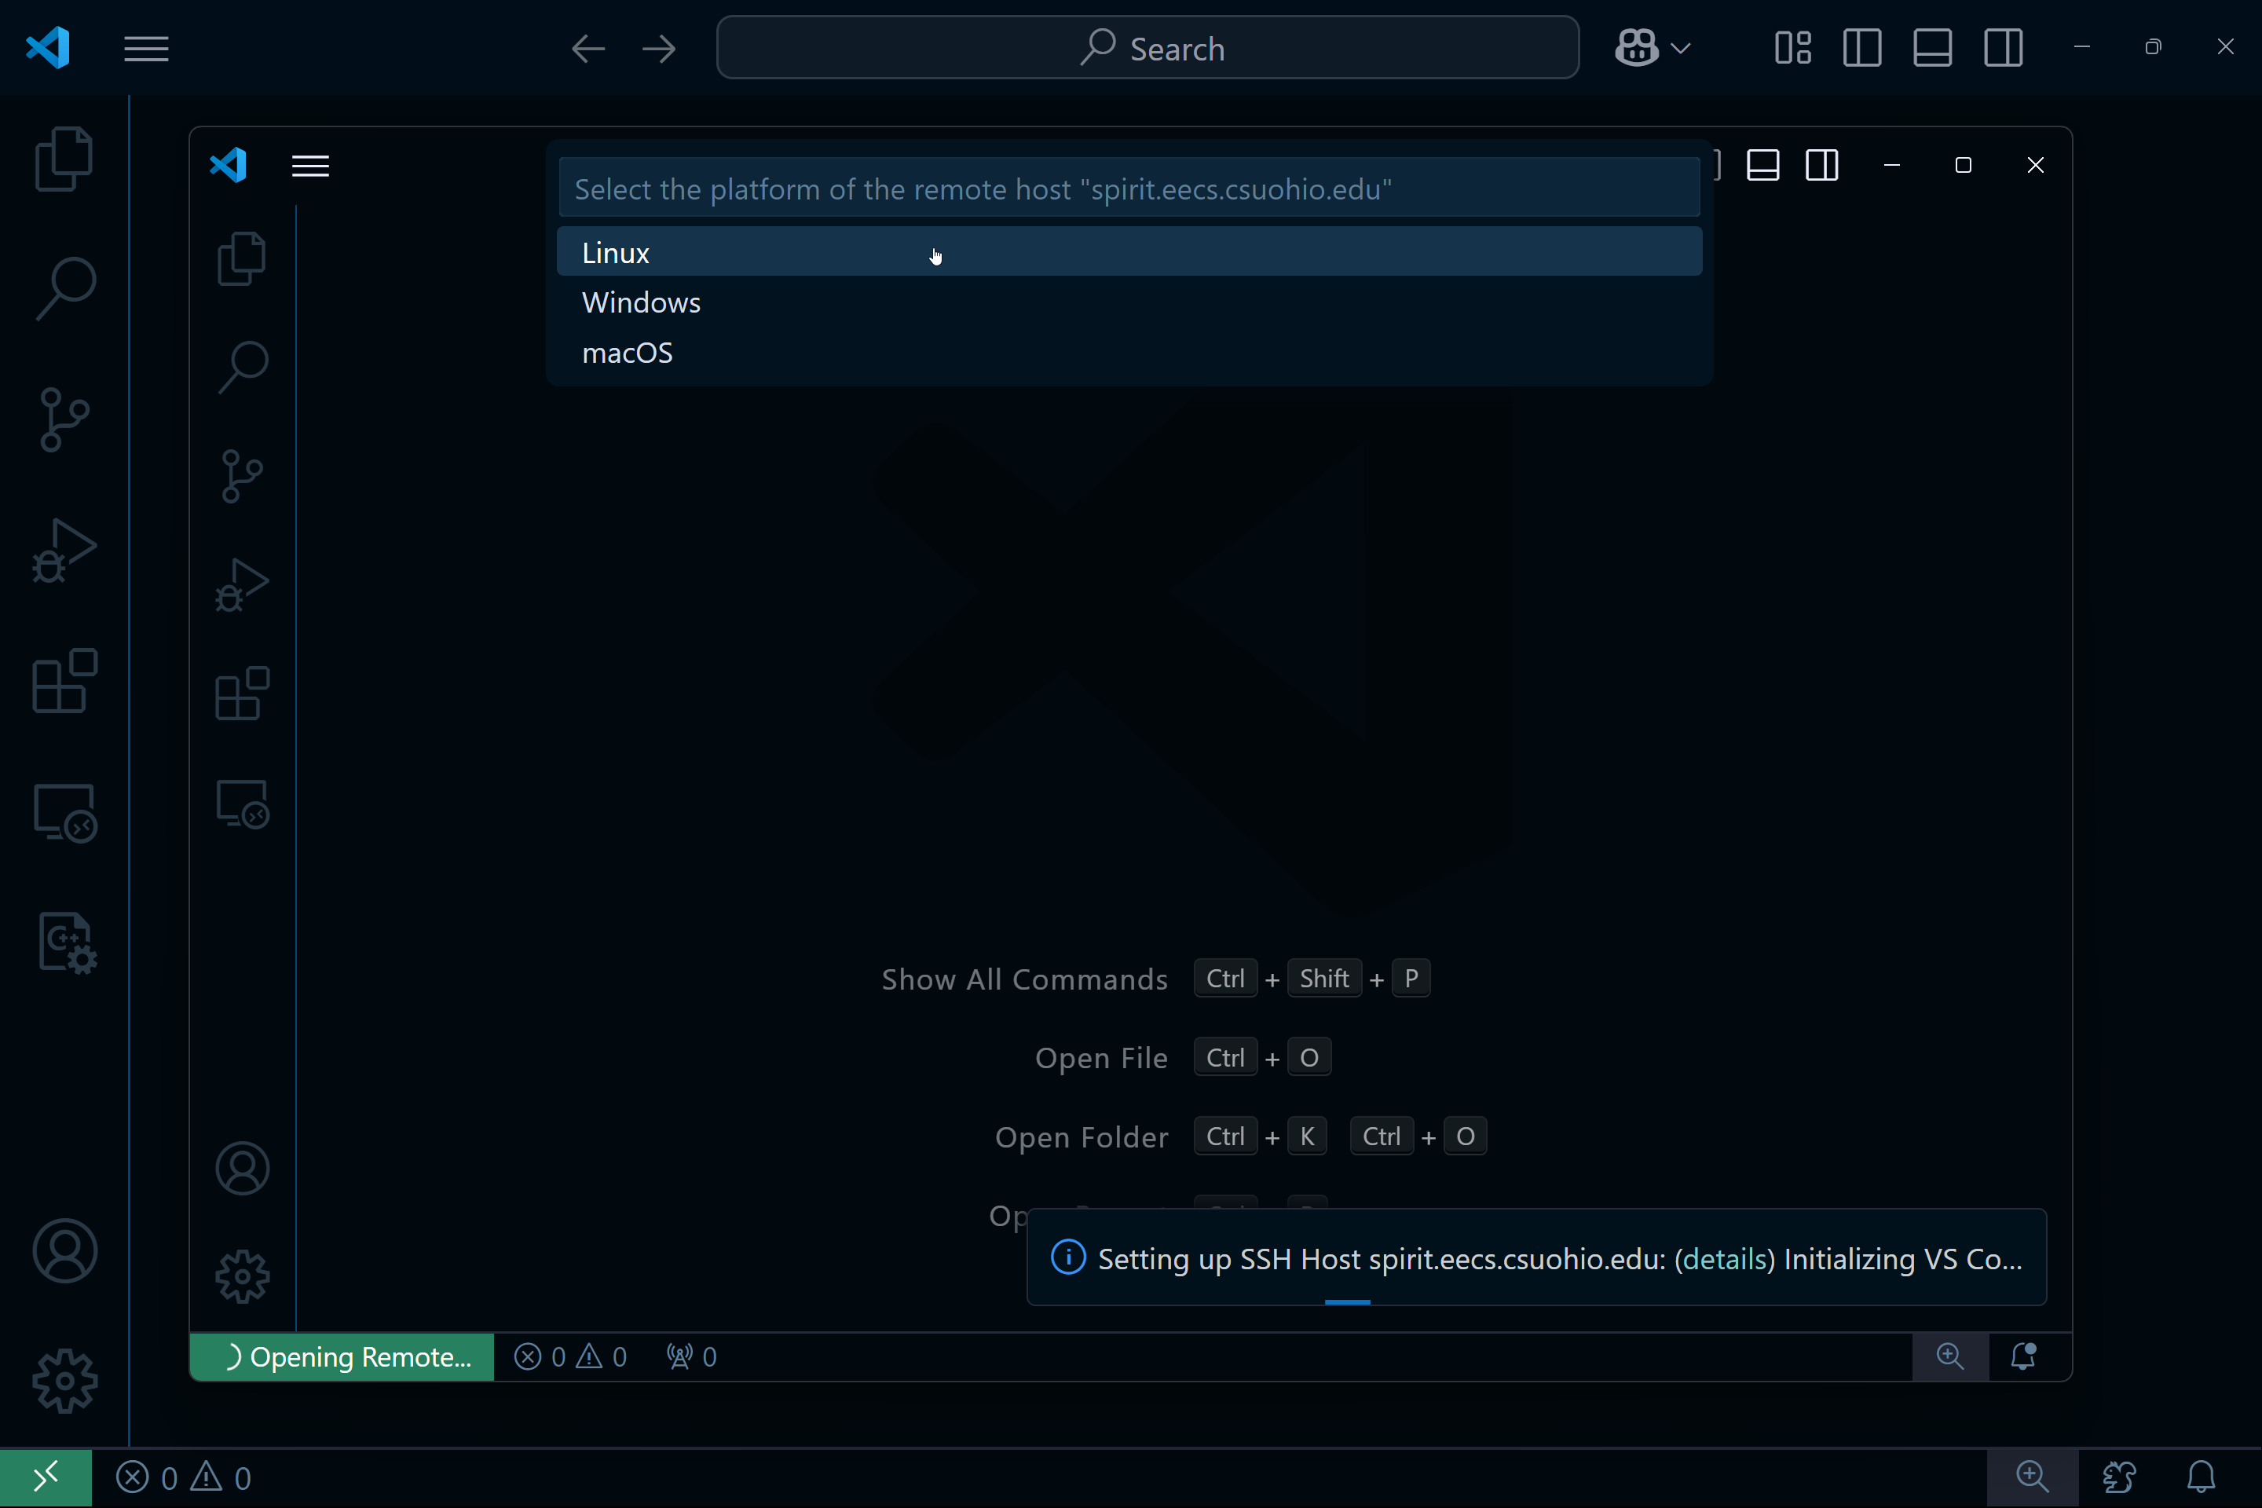Open notifications bell in the inner status bar
This screenshot has height=1508, width=2262.
(x=2023, y=1357)
